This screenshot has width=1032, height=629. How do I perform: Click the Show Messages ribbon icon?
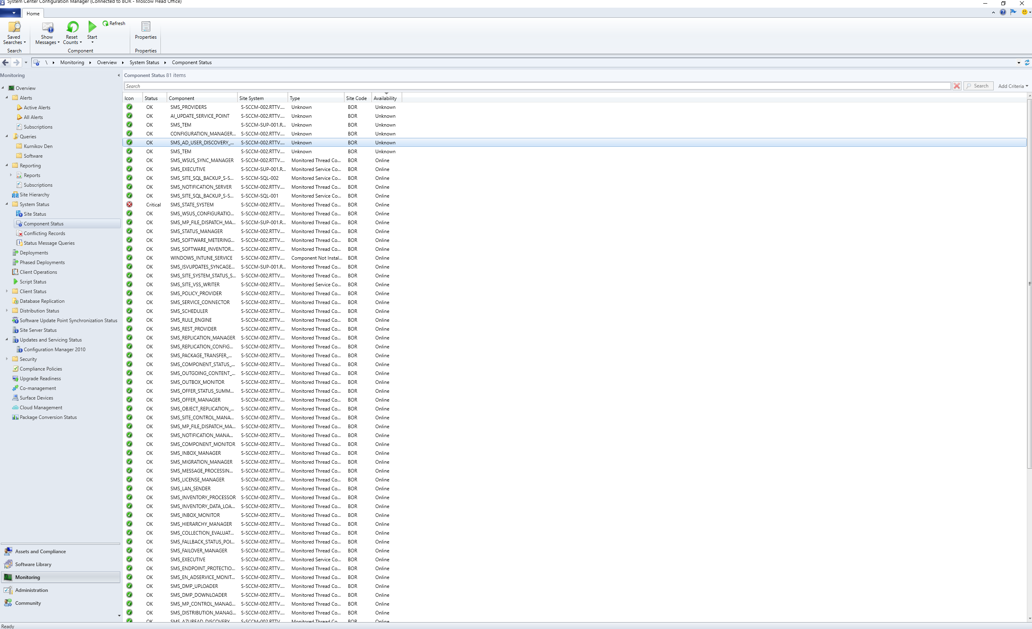(47, 33)
